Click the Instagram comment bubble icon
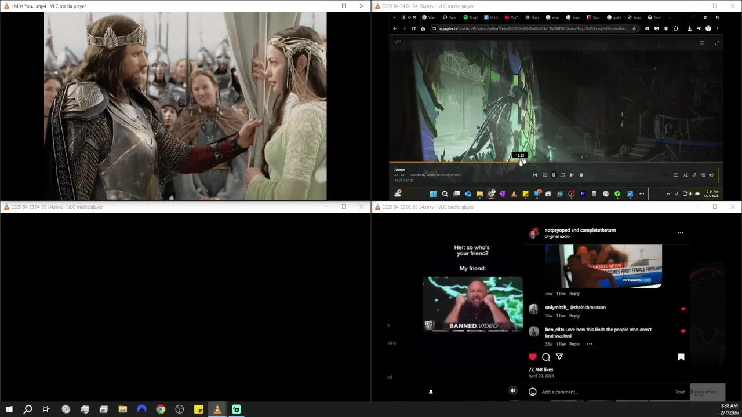 (546, 357)
